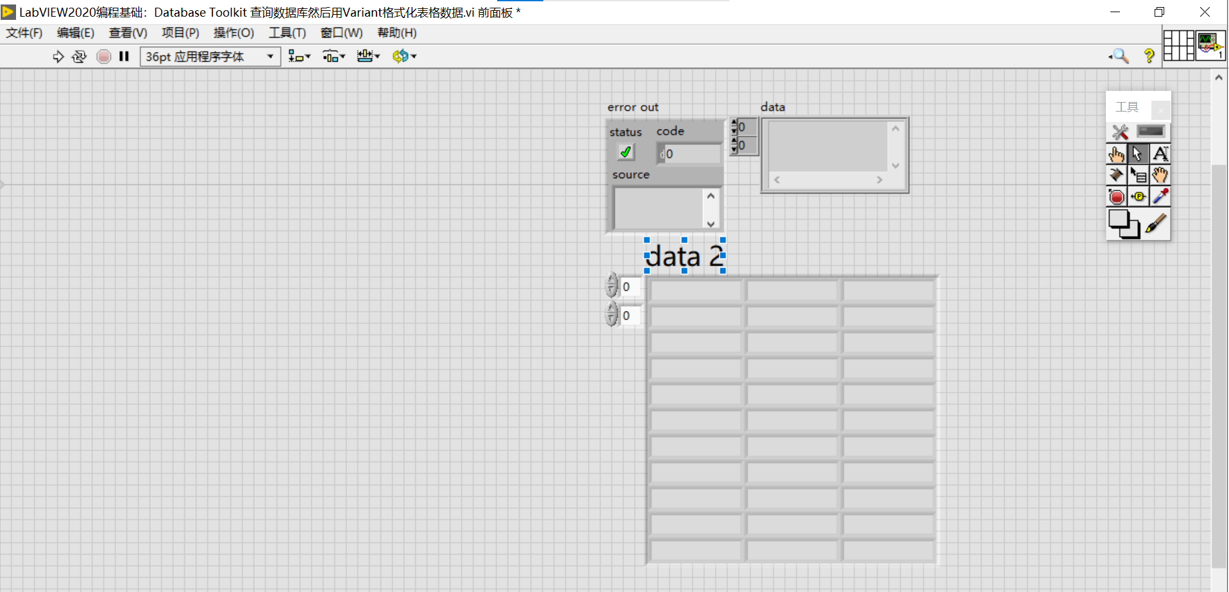1229x592 pixels.
Task: Select the Set Breakpoint tool
Action: click(1116, 196)
